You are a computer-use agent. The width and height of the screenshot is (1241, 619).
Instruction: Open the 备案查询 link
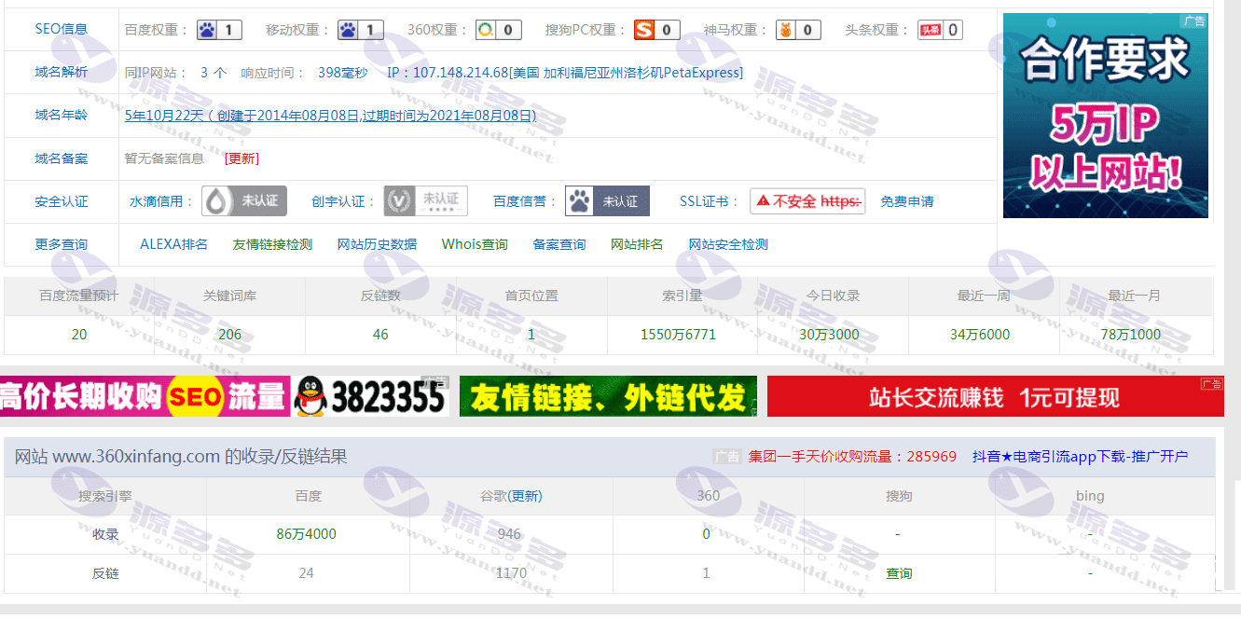coord(559,244)
